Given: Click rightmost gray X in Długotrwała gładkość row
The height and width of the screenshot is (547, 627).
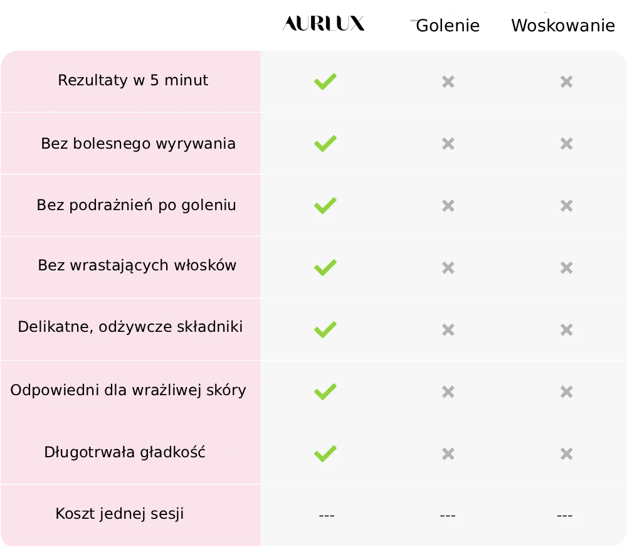Looking at the screenshot, I should [566, 454].
